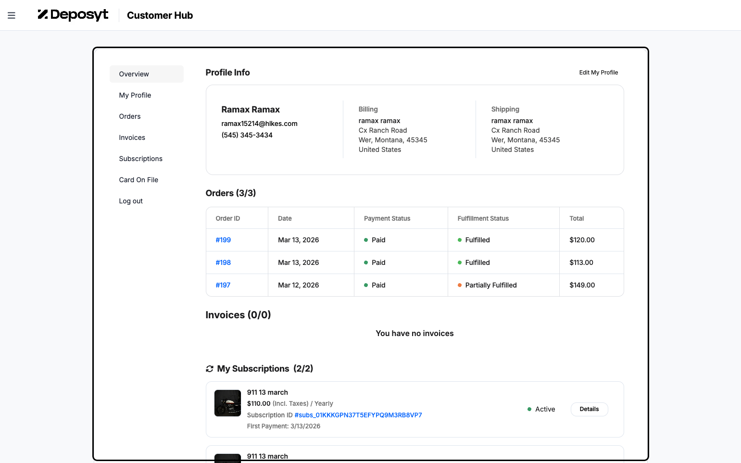
Task: Click the 'You have no invoices' message
Action: click(x=415, y=333)
